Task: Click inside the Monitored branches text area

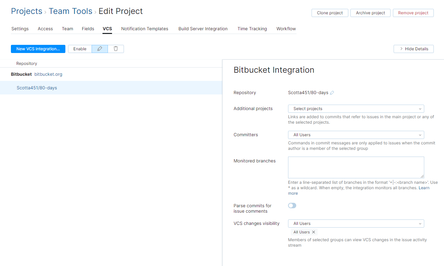Action: (356, 167)
